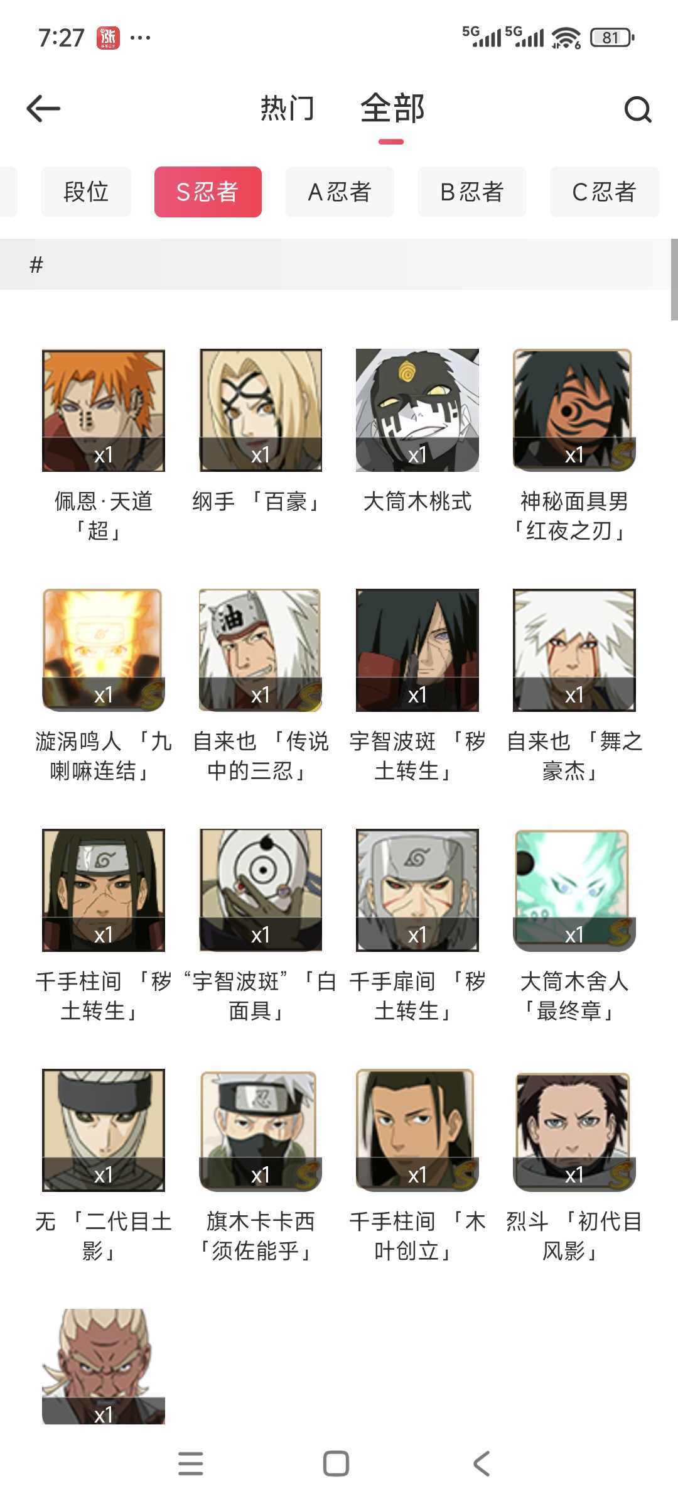Select the S忍者 filter chip

[208, 192]
